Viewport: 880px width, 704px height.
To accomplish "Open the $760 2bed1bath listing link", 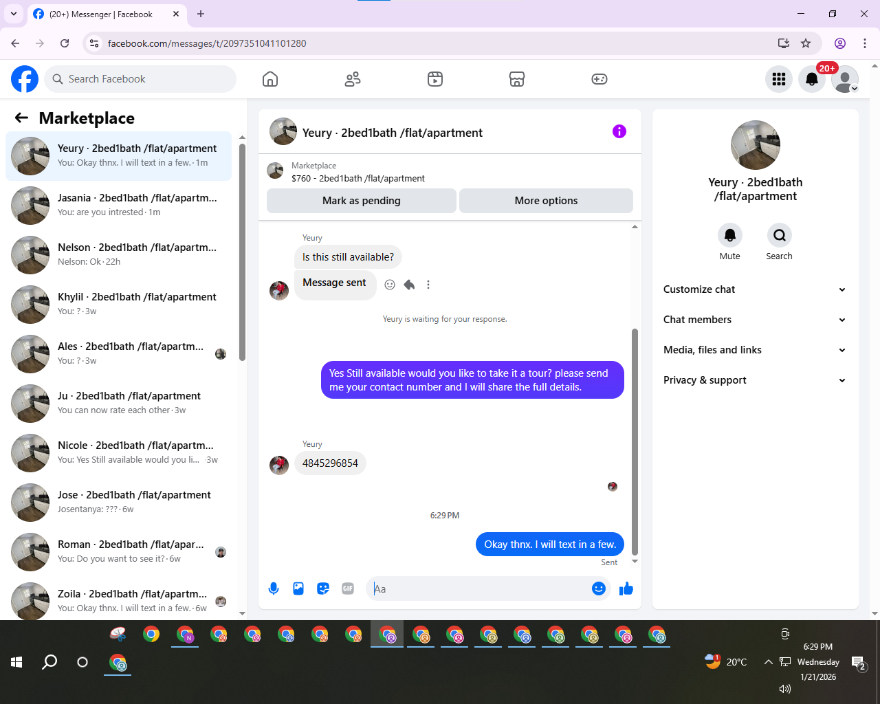I will pyautogui.click(x=358, y=178).
